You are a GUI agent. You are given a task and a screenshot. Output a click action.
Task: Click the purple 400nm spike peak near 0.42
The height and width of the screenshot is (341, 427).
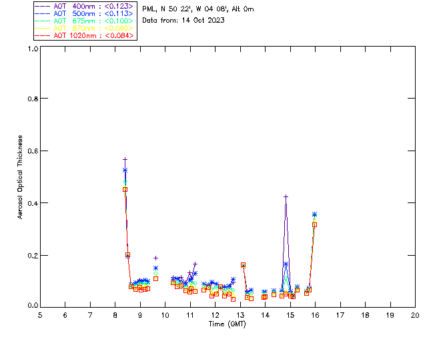[x=286, y=196]
